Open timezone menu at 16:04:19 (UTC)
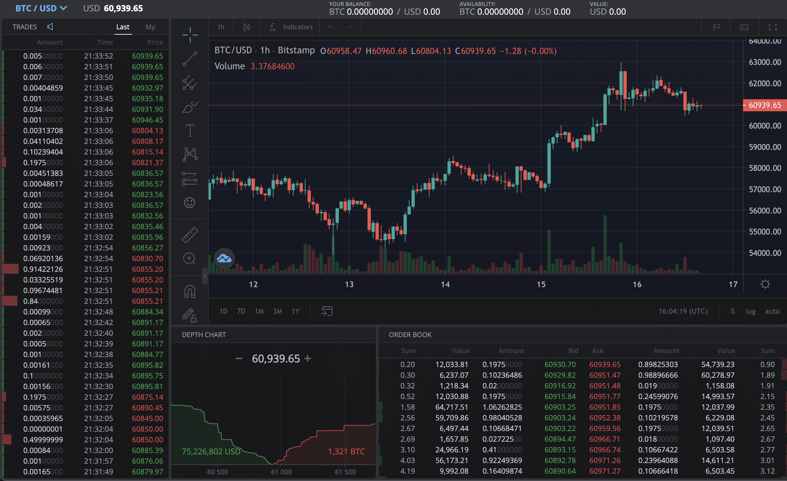Screen dimensions: 787x481 (683, 311)
